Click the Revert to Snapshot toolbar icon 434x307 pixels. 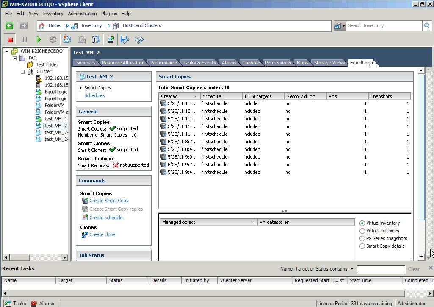(82, 39)
